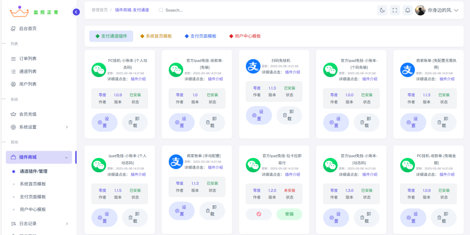Click WeChat icon of PC挂机-小账本-[个人动态码]
470x235 pixels.
pyautogui.click(x=99, y=70)
